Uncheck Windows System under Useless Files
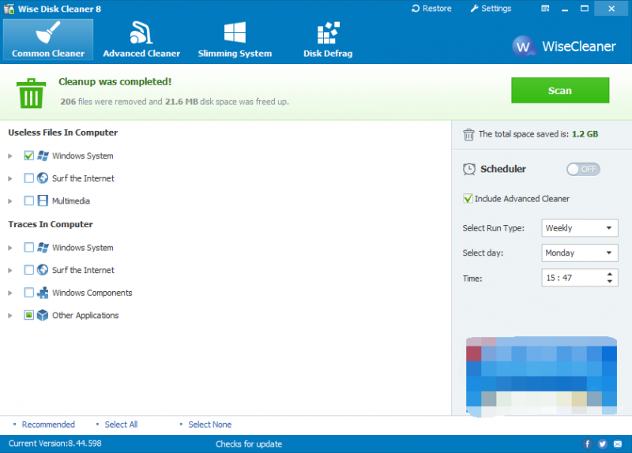 28,155
